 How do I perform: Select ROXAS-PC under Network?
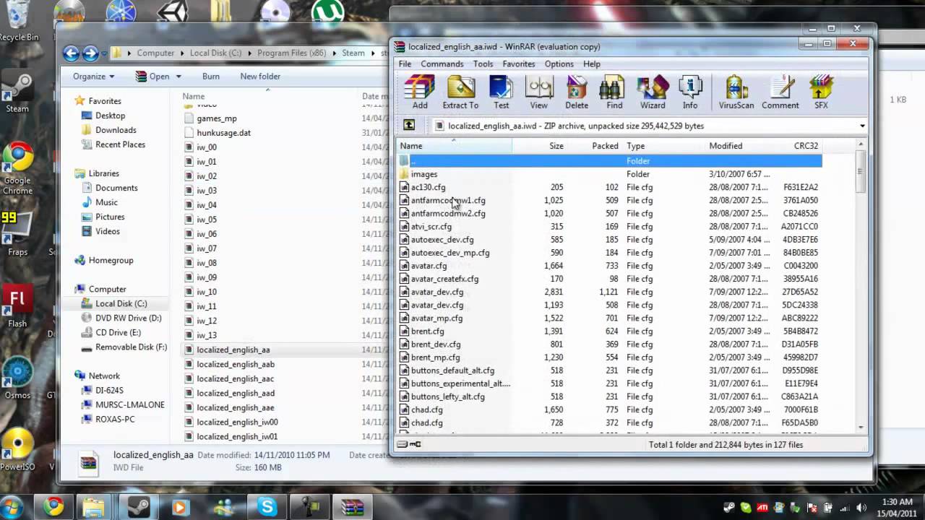[x=115, y=419]
